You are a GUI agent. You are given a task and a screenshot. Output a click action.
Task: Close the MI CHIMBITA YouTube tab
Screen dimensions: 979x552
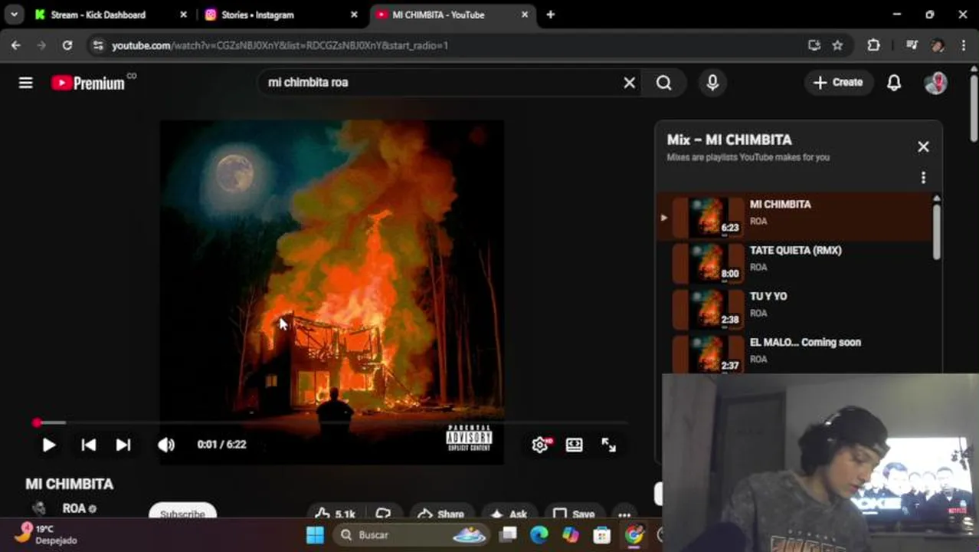point(525,15)
